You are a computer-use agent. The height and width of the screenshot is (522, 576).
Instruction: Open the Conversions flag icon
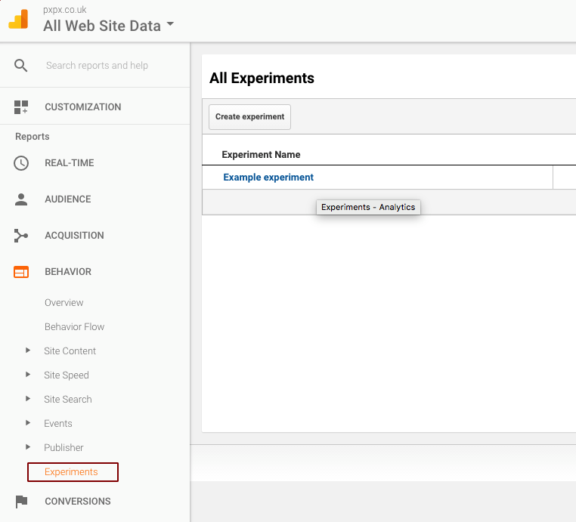21,502
